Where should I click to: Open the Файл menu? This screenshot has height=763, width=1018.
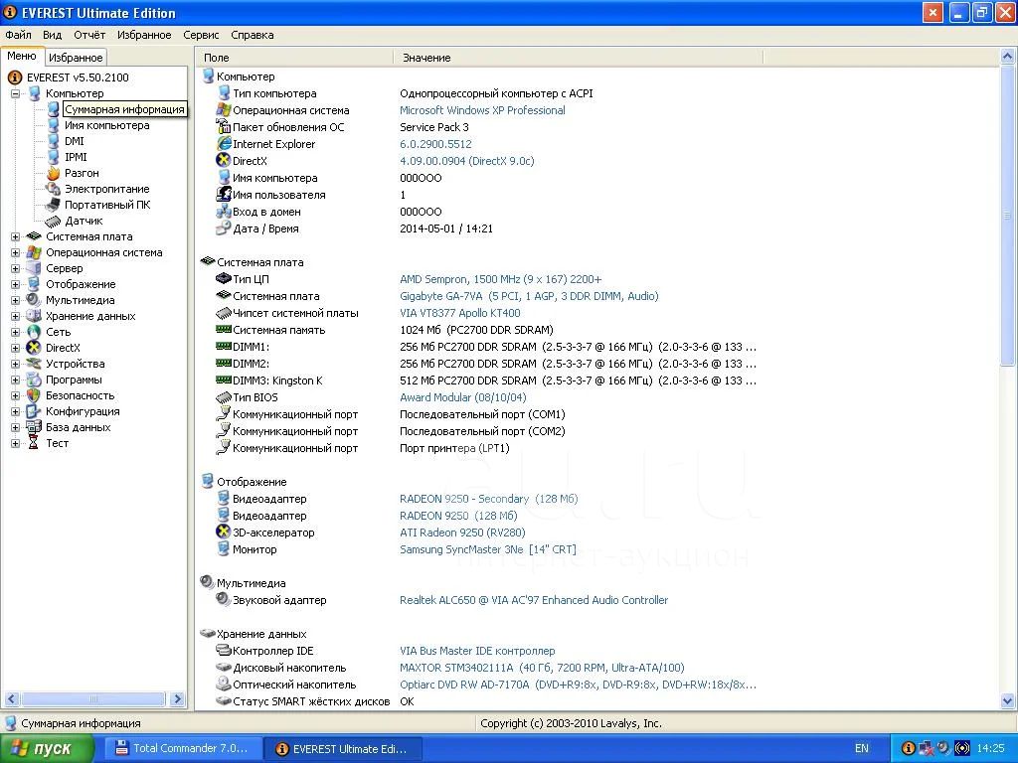coord(18,35)
